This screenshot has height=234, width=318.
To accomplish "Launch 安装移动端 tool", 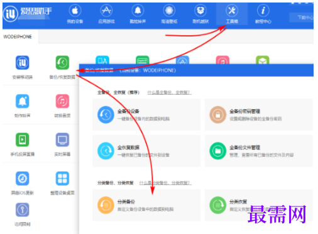I will (23, 67).
